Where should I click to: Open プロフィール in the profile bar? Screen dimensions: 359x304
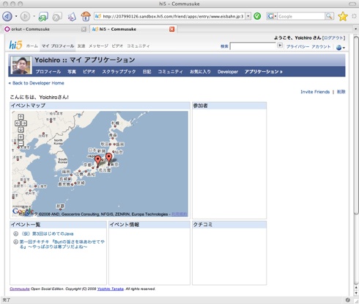coord(48,71)
